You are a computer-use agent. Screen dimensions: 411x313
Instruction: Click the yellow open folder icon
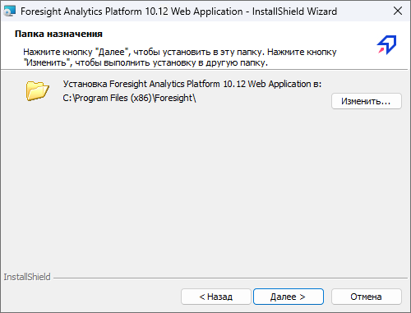tap(38, 90)
